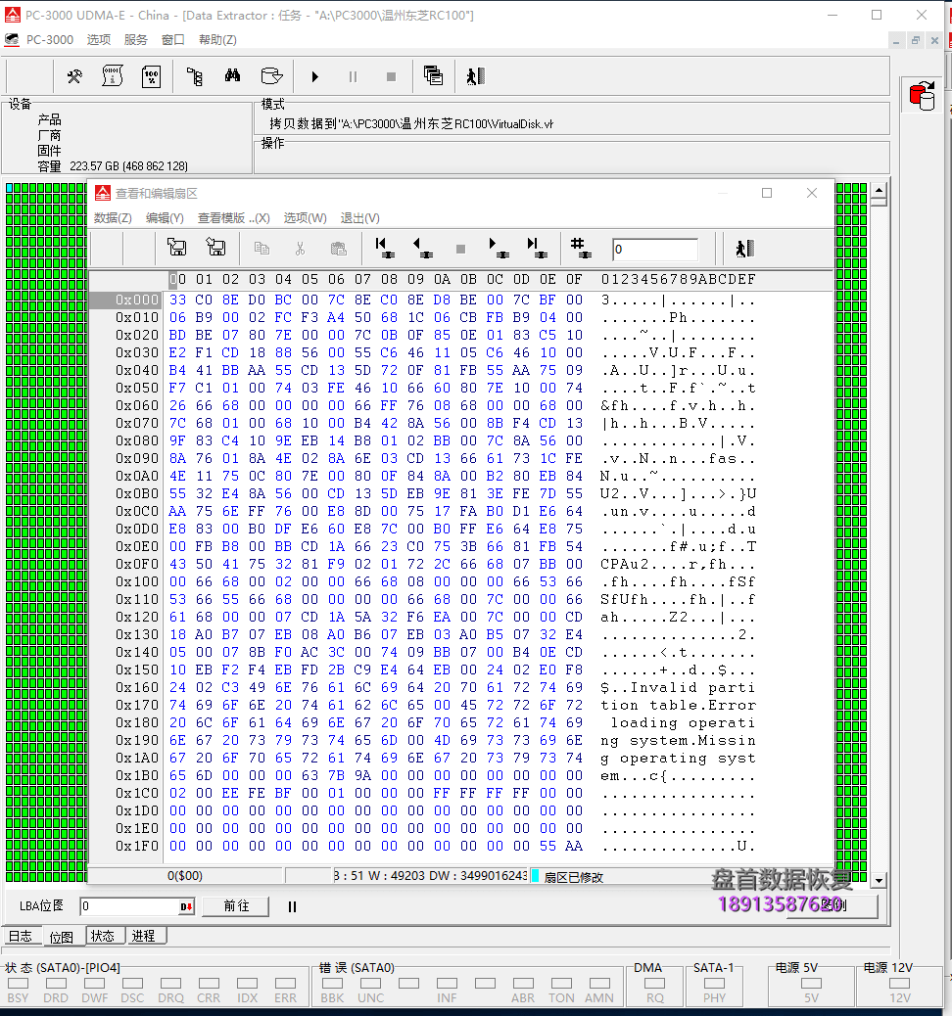952x1016 pixels.
Task: Go to the previous sector icon
Action: click(x=423, y=248)
